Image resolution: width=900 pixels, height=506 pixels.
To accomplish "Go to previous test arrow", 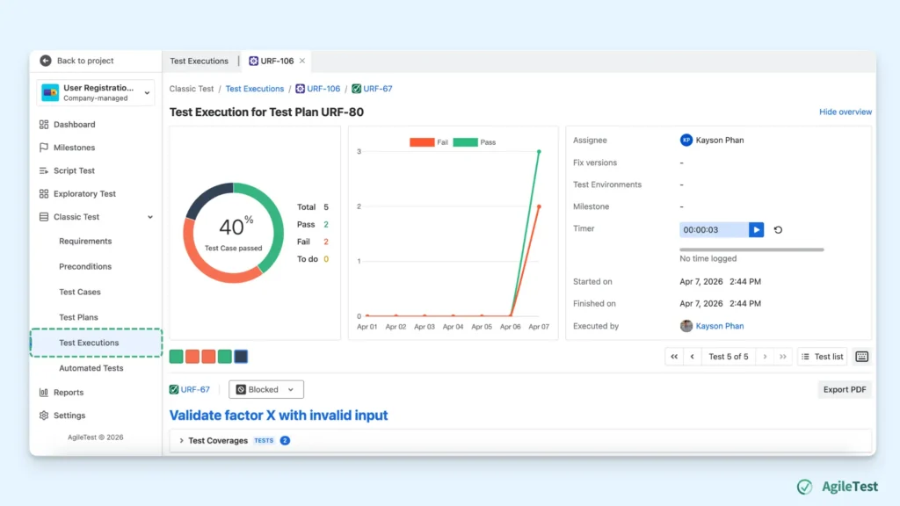I will point(693,357).
